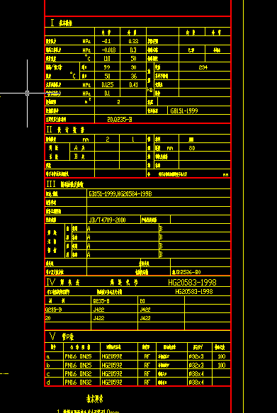Select the 80 value in section II
Image resolution: width=277 pixels, height=413 pixels.
192,148
